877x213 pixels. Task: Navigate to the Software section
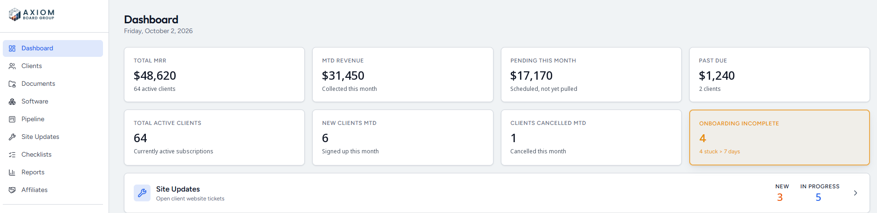[x=53, y=102]
